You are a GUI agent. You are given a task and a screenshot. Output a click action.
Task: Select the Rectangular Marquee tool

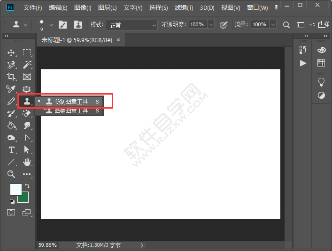27,52
